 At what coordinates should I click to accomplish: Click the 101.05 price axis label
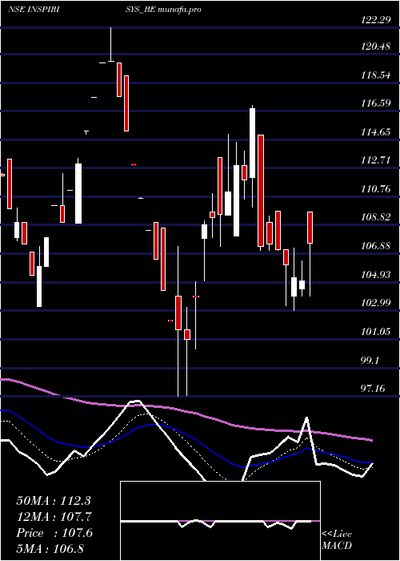pos(376,332)
